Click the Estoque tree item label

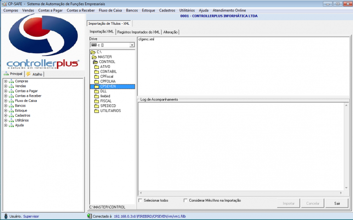coord(21,110)
